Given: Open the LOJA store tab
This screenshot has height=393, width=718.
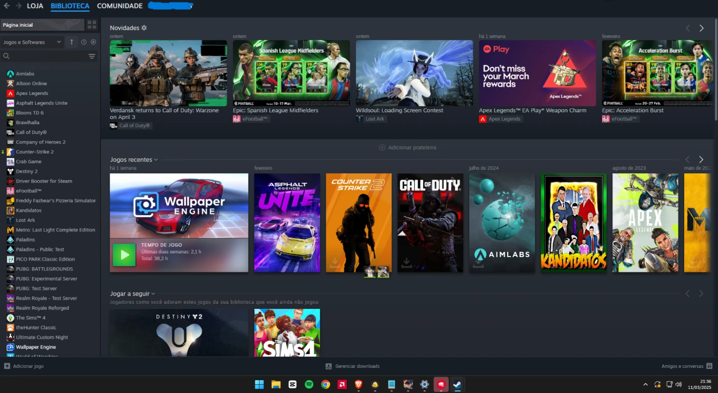Looking at the screenshot, I should [35, 6].
